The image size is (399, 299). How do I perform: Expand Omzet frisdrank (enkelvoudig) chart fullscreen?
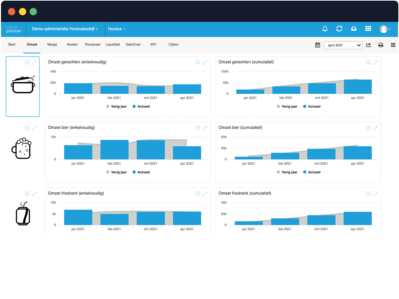point(204,194)
